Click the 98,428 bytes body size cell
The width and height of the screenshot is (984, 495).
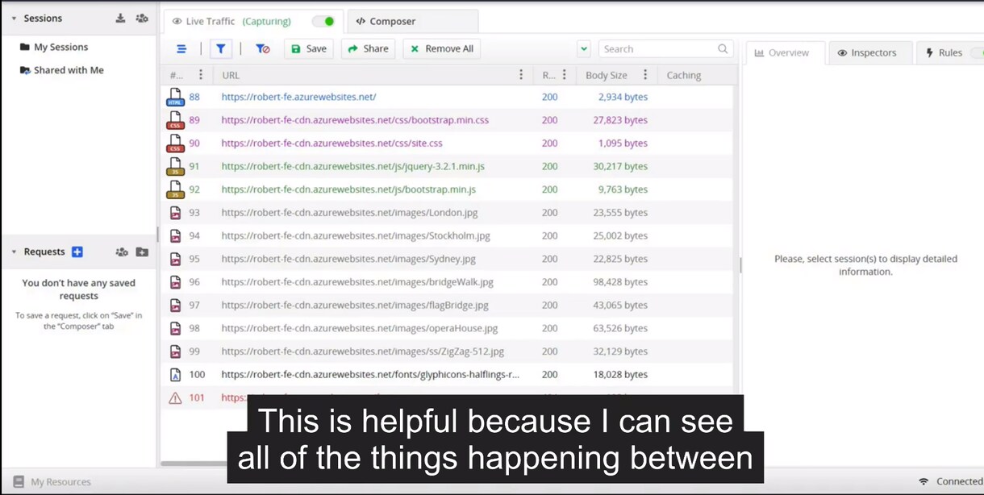(620, 283)
